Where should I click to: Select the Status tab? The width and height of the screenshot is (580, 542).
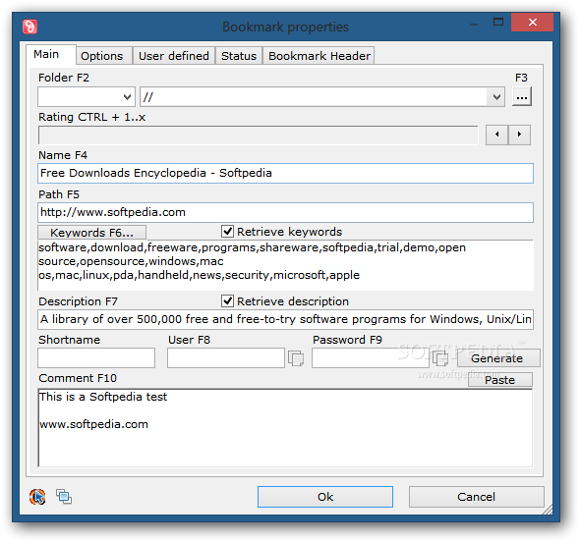[x=239, y=56]
